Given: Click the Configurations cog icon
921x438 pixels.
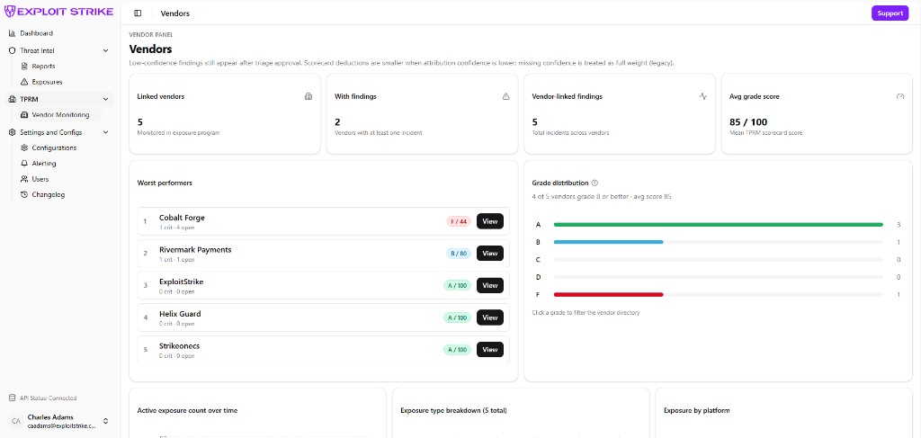Looking at the screenshot, I should (x=24, y=148).
